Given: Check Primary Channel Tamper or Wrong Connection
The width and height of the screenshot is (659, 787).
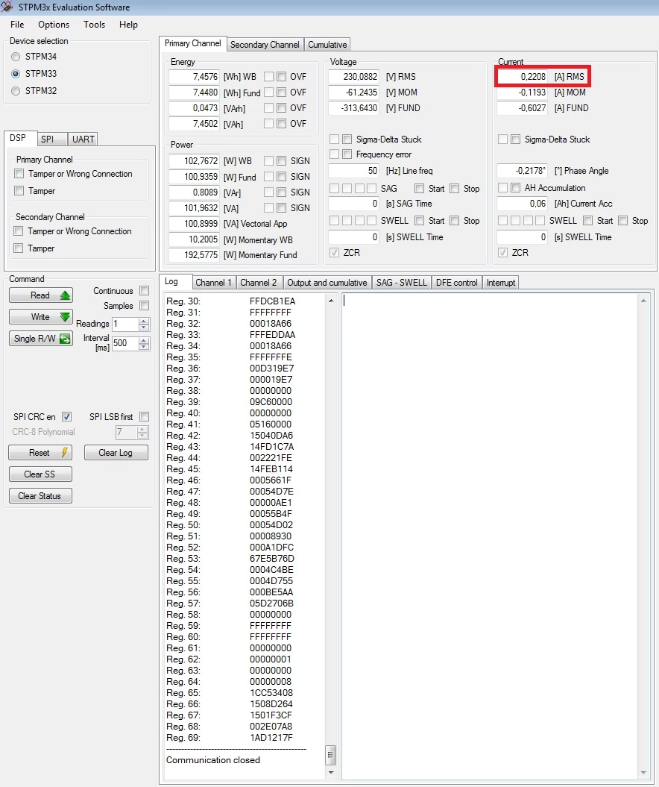Looking at the screenshot, I should [x=19, y=174].
